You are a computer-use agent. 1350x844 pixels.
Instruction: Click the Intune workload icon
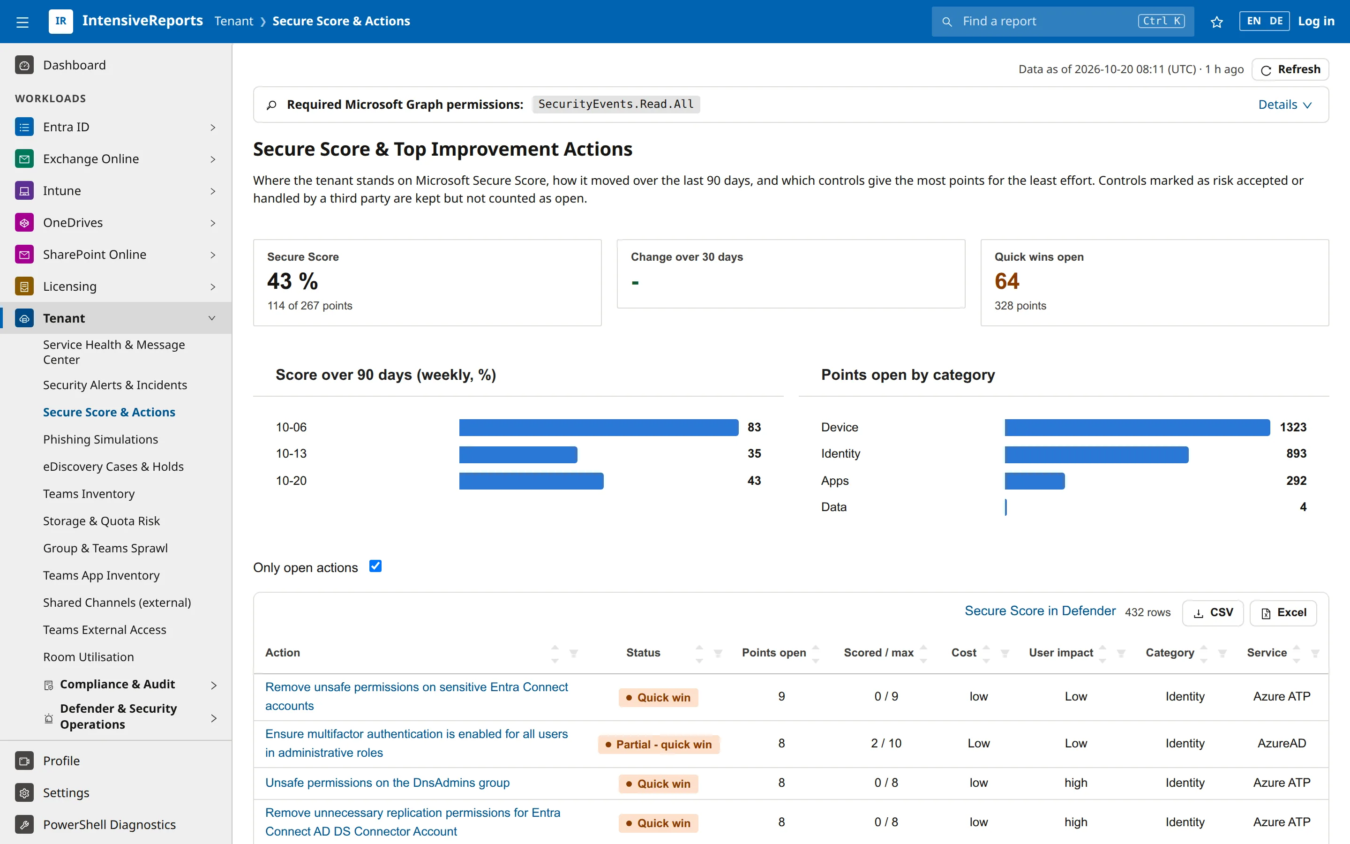(24, 191)
